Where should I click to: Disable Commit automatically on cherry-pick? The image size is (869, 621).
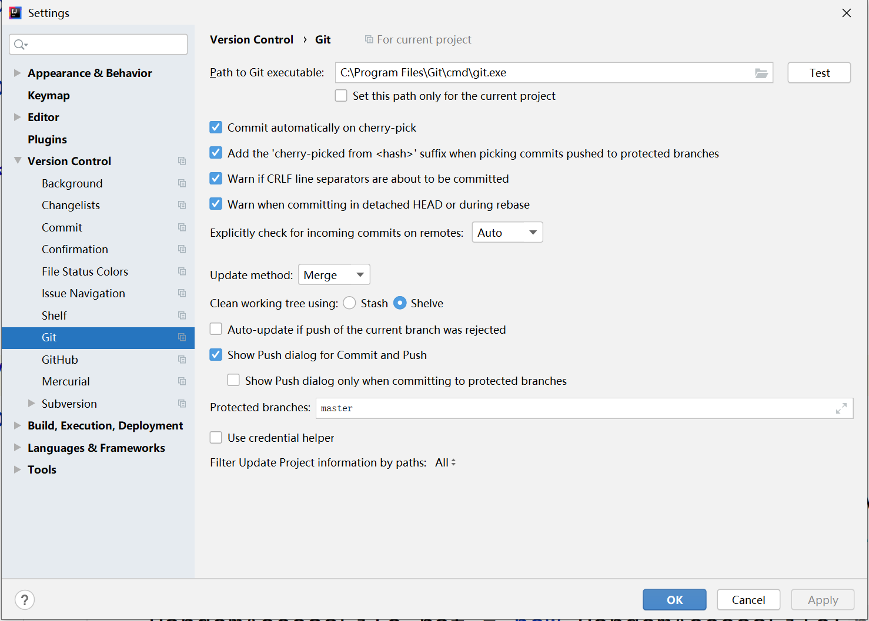coord(216,127)
